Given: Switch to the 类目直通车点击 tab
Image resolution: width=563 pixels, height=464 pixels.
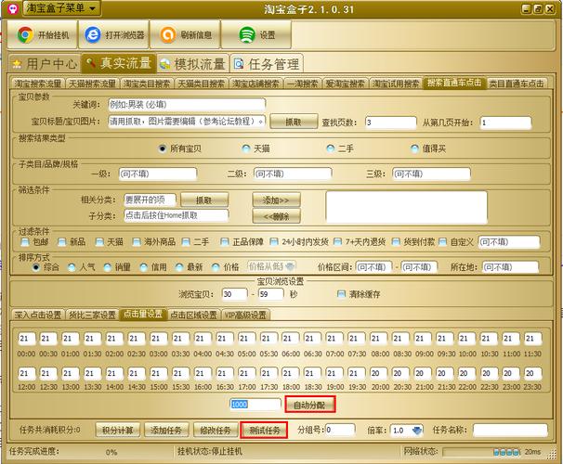Looking at the screenshot, I should (517, 84).
